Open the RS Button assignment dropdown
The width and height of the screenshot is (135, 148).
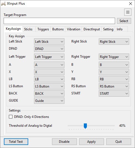click(x=114, y=86)
